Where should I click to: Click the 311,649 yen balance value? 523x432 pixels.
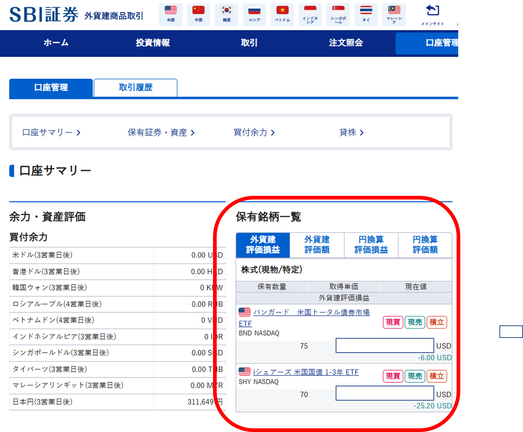(205, 402)
